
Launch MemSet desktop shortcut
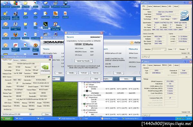tap(45, 25)
